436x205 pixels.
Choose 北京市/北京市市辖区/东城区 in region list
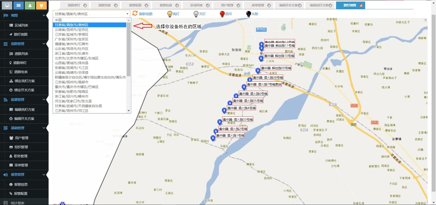[76, 58]
